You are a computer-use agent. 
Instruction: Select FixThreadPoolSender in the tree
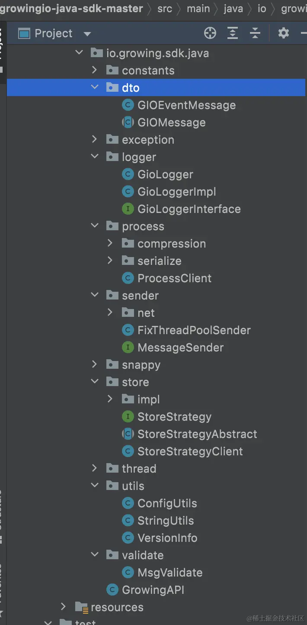coord(194,330)
